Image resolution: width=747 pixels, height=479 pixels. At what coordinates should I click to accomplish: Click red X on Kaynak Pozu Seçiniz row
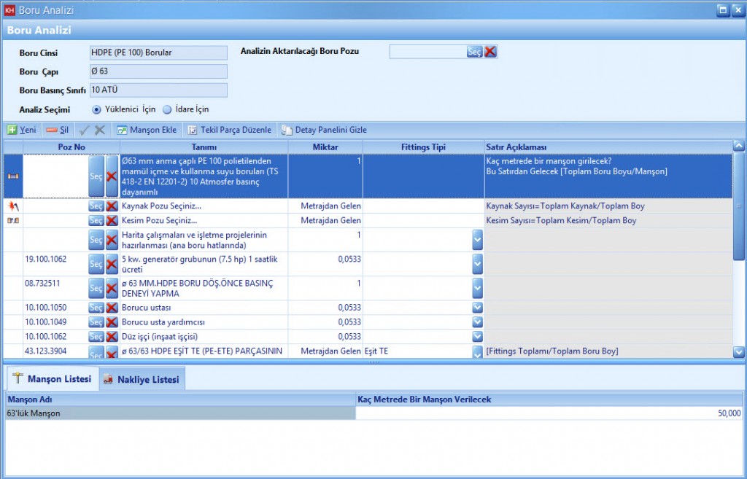[x=112, y=206]
